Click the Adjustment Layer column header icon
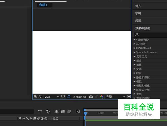Screen dimensions: 167x126 pyautogui.click(x=42, y=118)
